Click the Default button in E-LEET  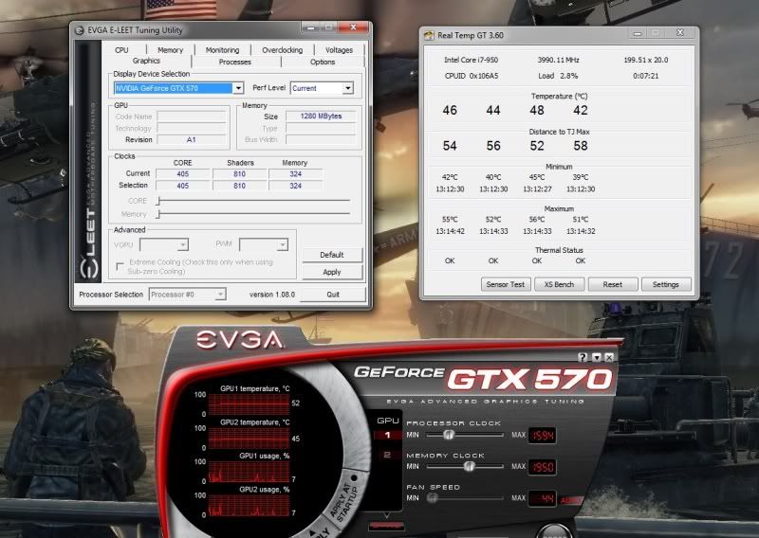point(332,255)
